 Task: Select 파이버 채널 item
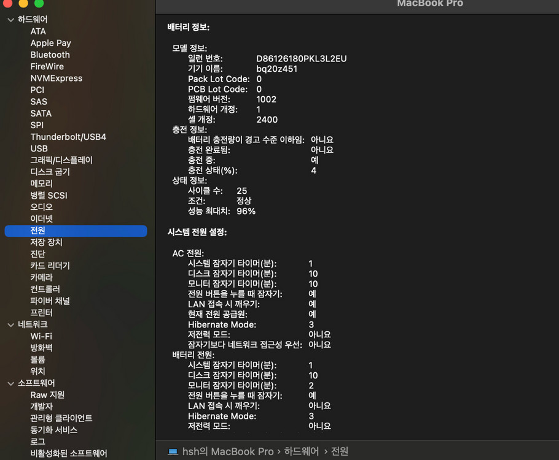pyautogui.click(x=50, y=301)
